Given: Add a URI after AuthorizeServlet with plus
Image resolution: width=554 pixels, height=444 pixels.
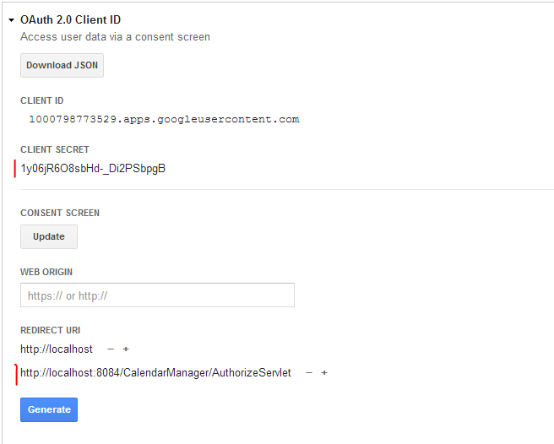Looking at the screenshot, I should pyautogui.click(x=324, y=372).
